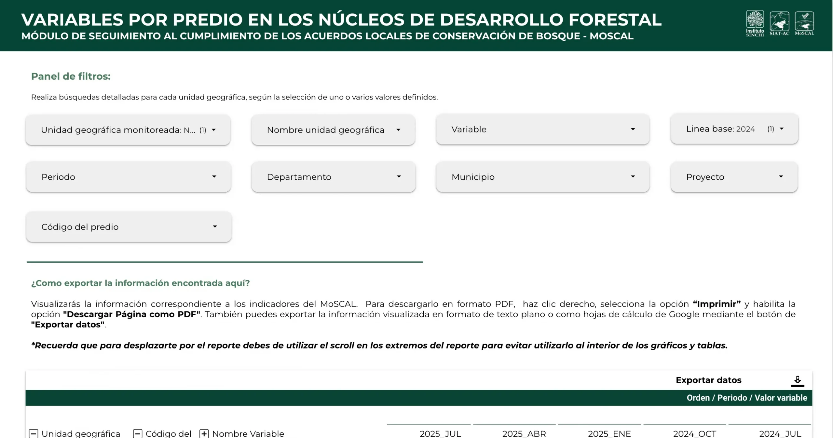The height and width of the screenshot is (438, 833).
Task: Collapse the Unidad geográfica column
Action: point(34,433)
